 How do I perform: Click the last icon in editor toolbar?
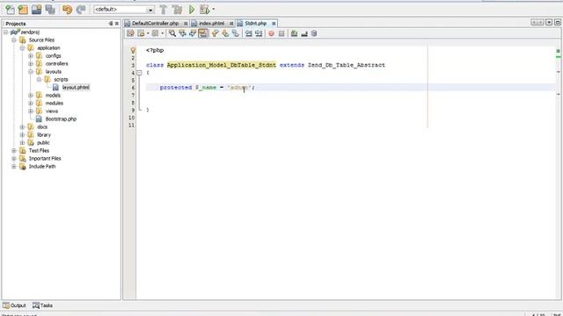(x=314, y=33)
